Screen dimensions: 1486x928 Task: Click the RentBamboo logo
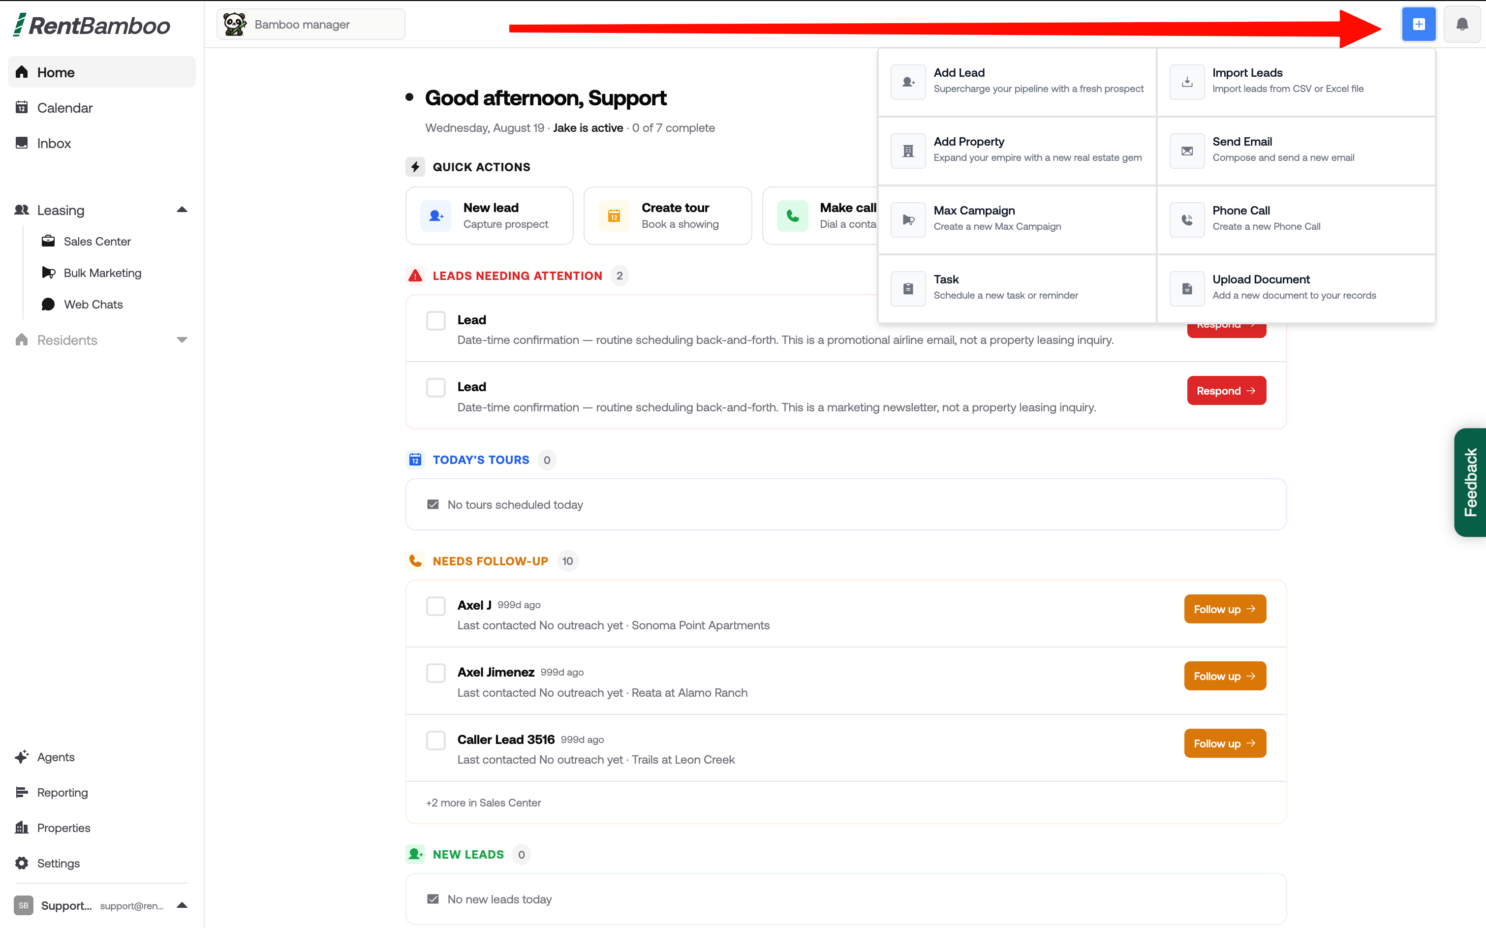click(x=92, y=25)
